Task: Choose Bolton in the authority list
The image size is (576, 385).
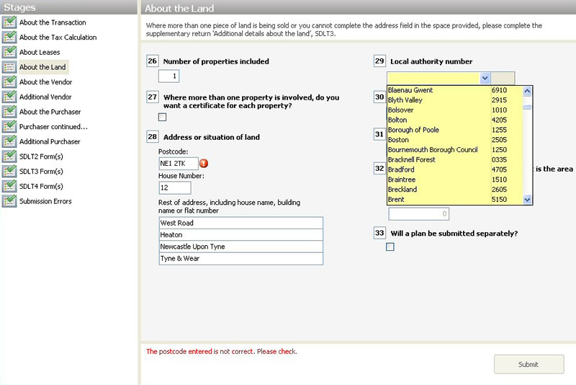Action: [455, 120]
